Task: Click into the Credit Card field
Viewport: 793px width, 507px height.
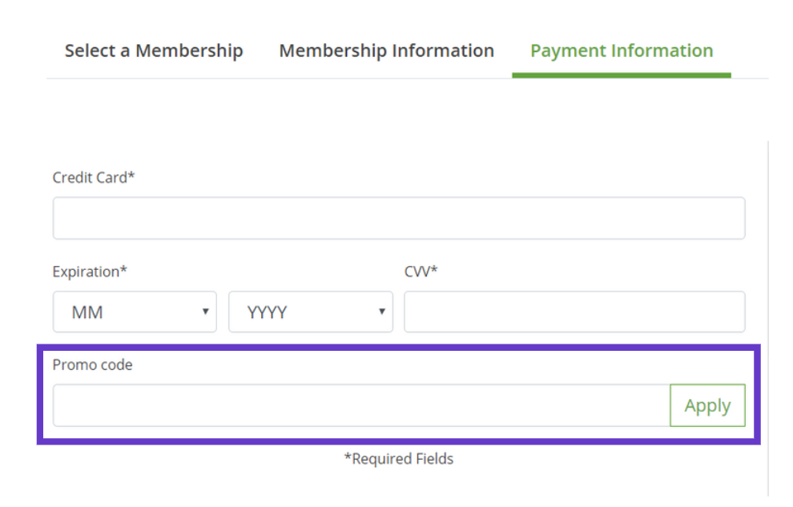Action: [398, 218]
